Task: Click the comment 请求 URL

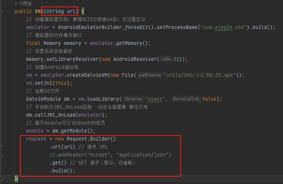Action: [x=93, y=147]
